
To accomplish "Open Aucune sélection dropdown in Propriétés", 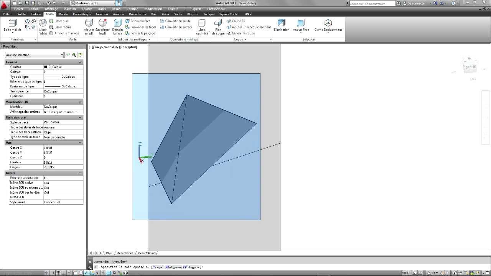I will tap(35, 55).
